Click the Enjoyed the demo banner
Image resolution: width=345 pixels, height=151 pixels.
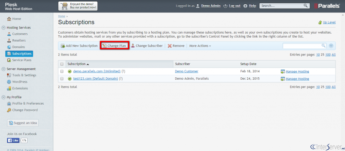coord(78,6)
